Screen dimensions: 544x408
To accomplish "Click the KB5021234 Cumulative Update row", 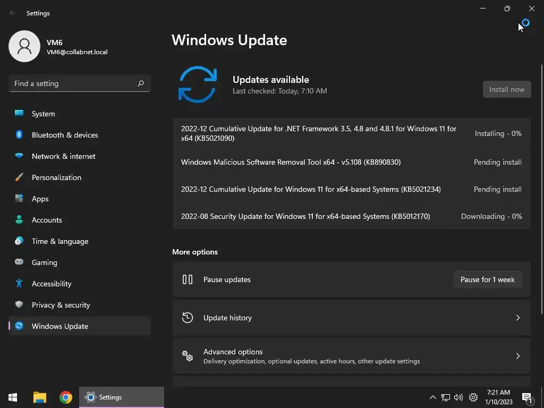I will [352, 189].
